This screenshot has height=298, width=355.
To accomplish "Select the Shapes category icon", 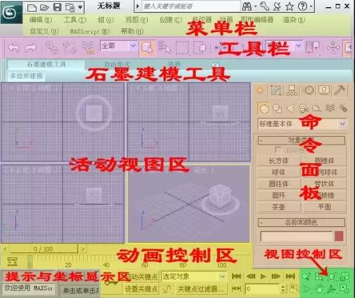I will tap(277, 108).
